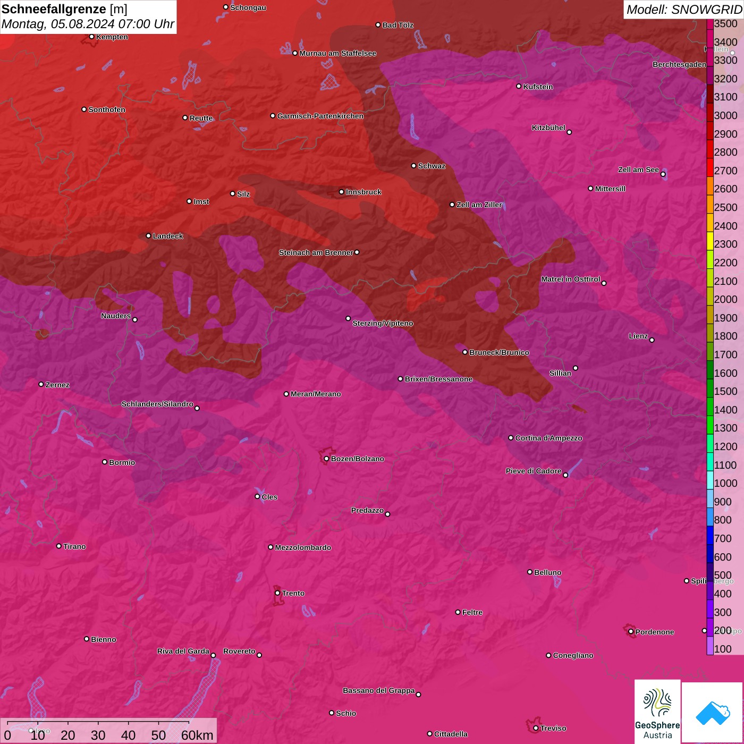Screen dimensions: 744x744
Task: Click the Tirano location dot
Action: pyautogui.click(x=59, y=546)
